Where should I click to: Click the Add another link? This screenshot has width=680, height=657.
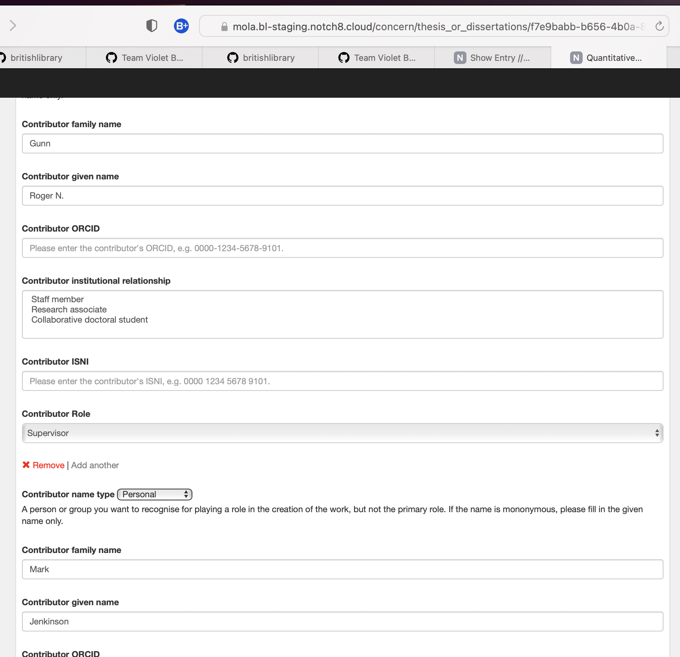click(95, 465)
